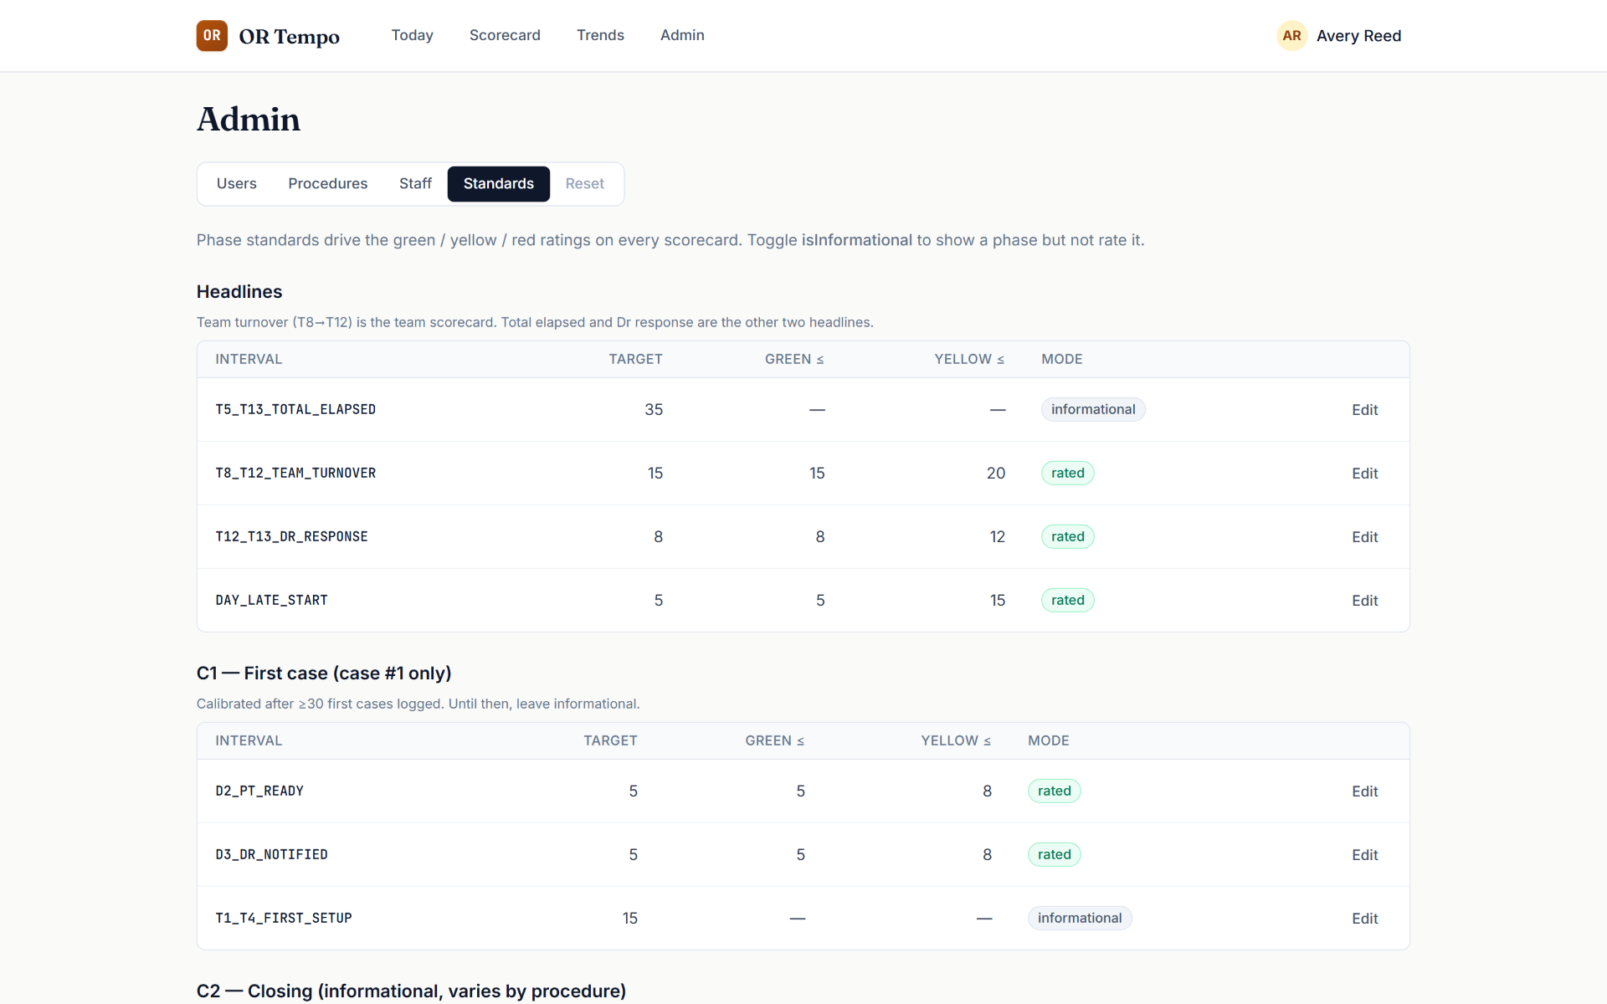Edit the T12_T13_DR_RESPONSE standard
Viewport: 1607px width, 1004px height.
click(x=1364, y=537)
